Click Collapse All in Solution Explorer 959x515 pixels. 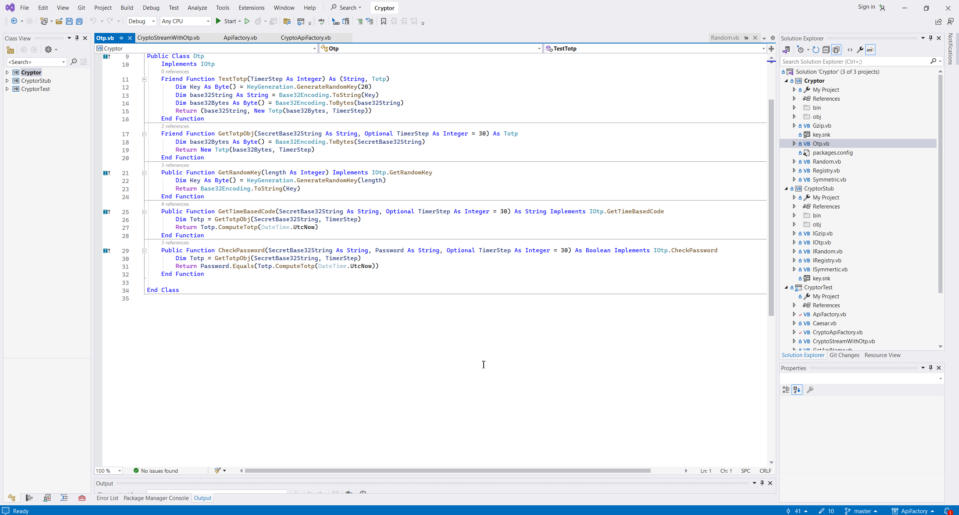[826, 49]
